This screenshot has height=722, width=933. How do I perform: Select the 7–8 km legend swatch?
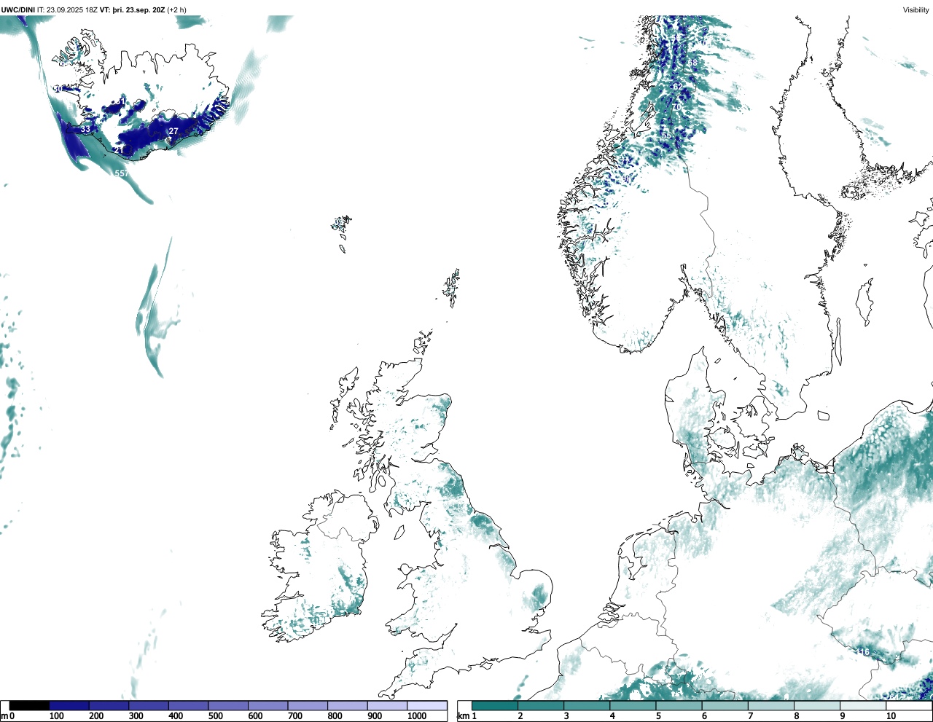coord(771,705)
